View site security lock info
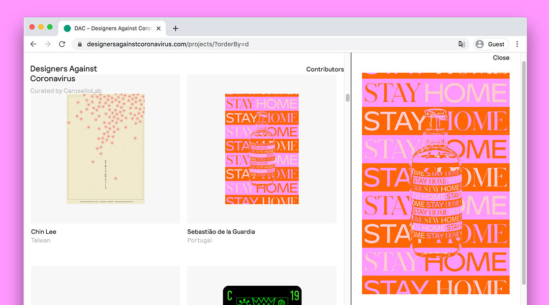 80,44
